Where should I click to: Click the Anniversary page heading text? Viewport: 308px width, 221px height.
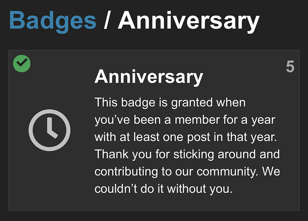188,21
